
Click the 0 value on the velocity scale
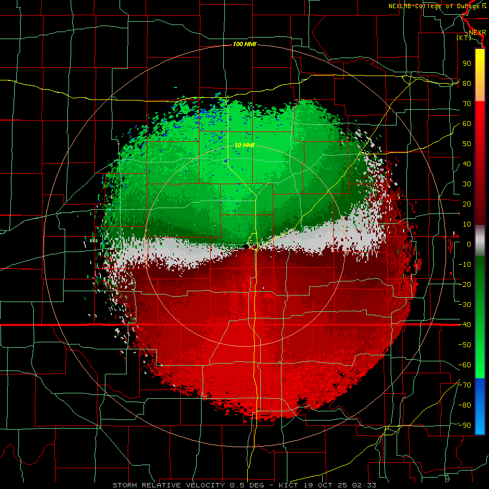point(469,244)
